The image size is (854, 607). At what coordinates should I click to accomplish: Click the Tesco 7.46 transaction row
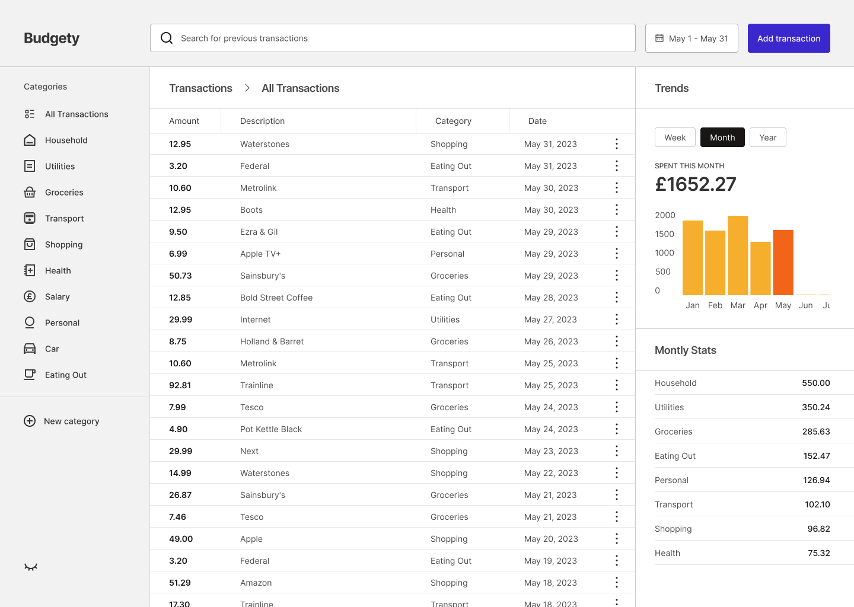(x=393, y=517)
